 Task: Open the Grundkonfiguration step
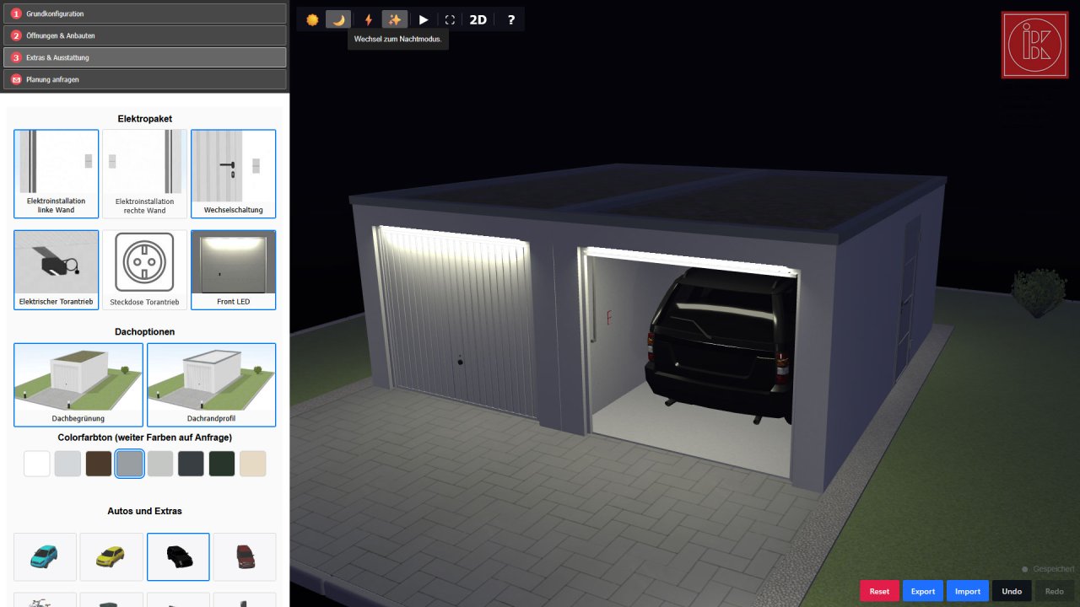[145, 13]
